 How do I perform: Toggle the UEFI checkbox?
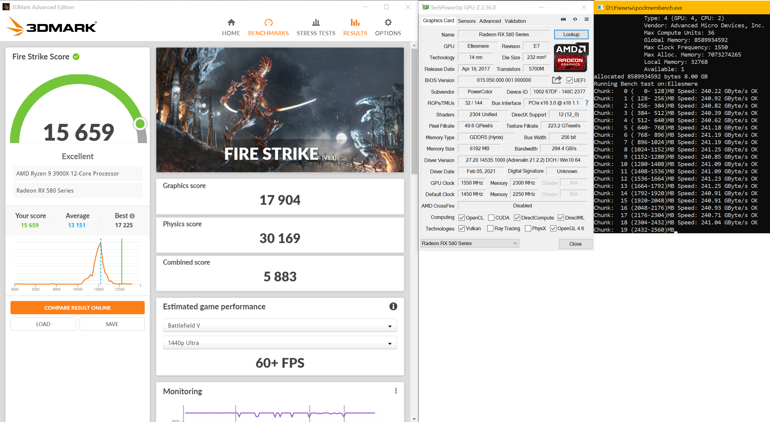[569, 80]
